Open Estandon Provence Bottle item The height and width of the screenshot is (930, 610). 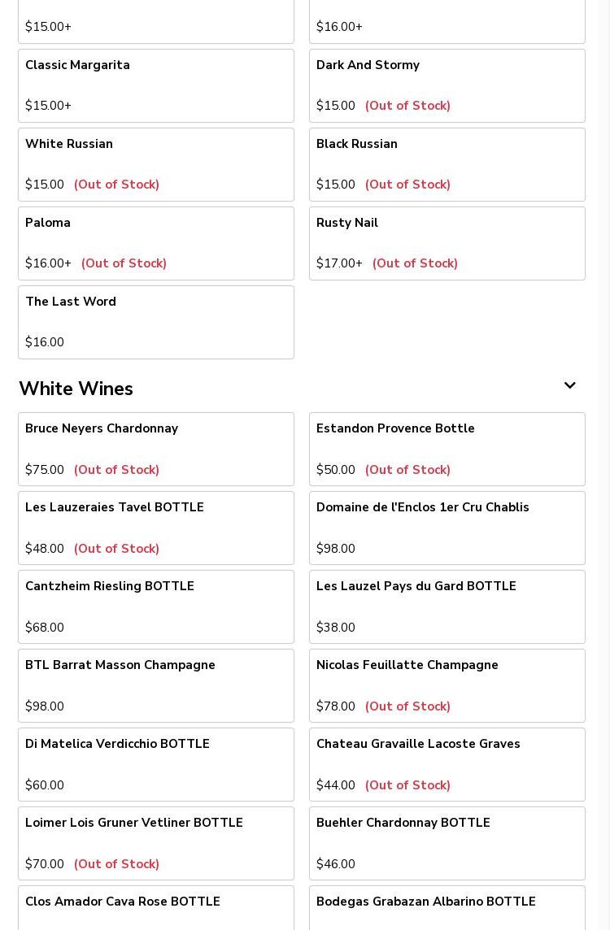pyautogui.click(x=447, y=449)
